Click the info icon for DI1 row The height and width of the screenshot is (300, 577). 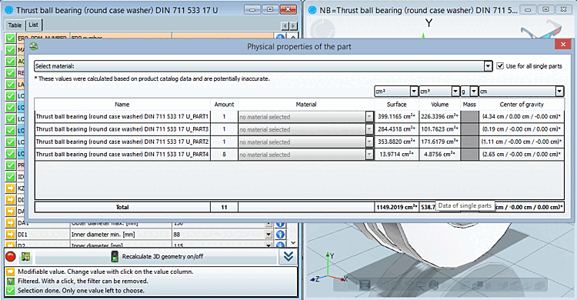280,234
